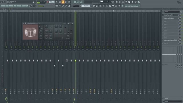Open Fruity Reeverb 2 window options arrow
This screenshot has height=103, width=183.
tap(23, 23)
